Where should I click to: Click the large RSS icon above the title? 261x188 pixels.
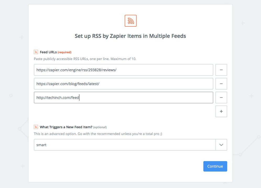point(130,21)
